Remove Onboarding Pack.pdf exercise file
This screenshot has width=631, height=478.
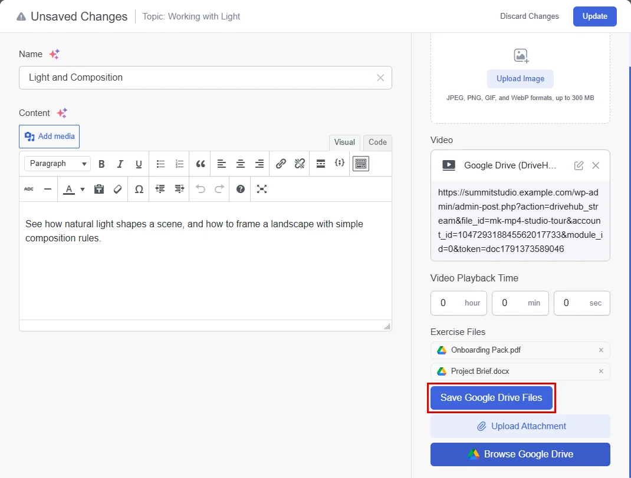[x=601, y=350]
